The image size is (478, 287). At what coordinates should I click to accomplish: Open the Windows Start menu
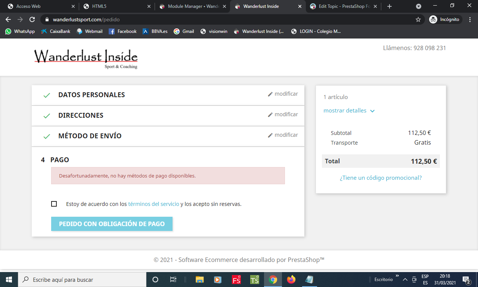tap(9, 280)
